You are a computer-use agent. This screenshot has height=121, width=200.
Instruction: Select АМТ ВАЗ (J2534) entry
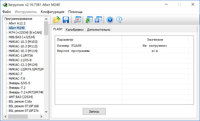pos(21,97)
